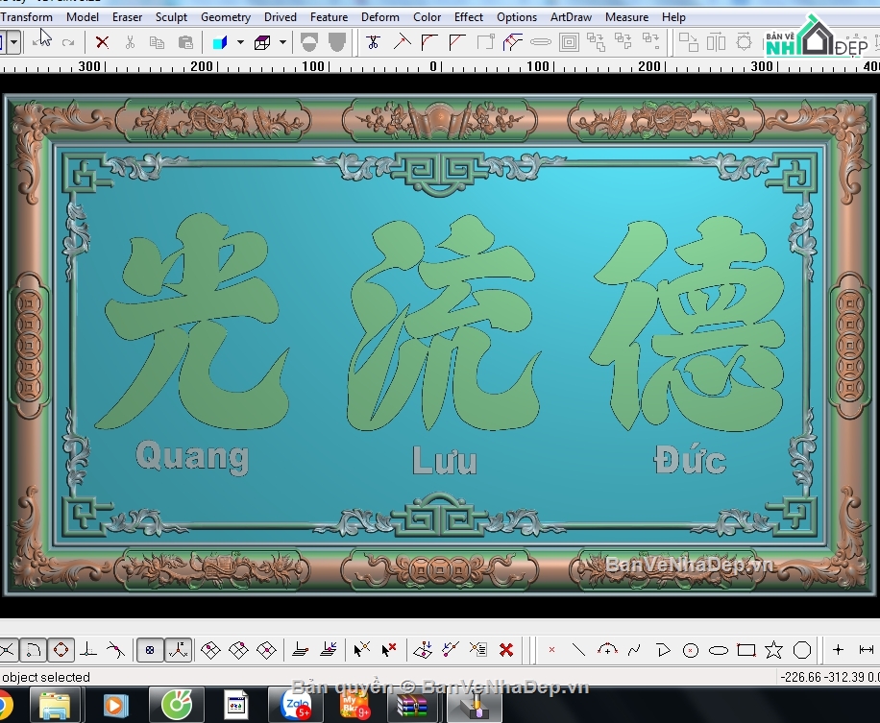
Task: Open the Help menu
Action: coord(673,17)
